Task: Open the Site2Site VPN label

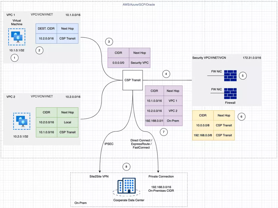Action: tap(98, 176)
